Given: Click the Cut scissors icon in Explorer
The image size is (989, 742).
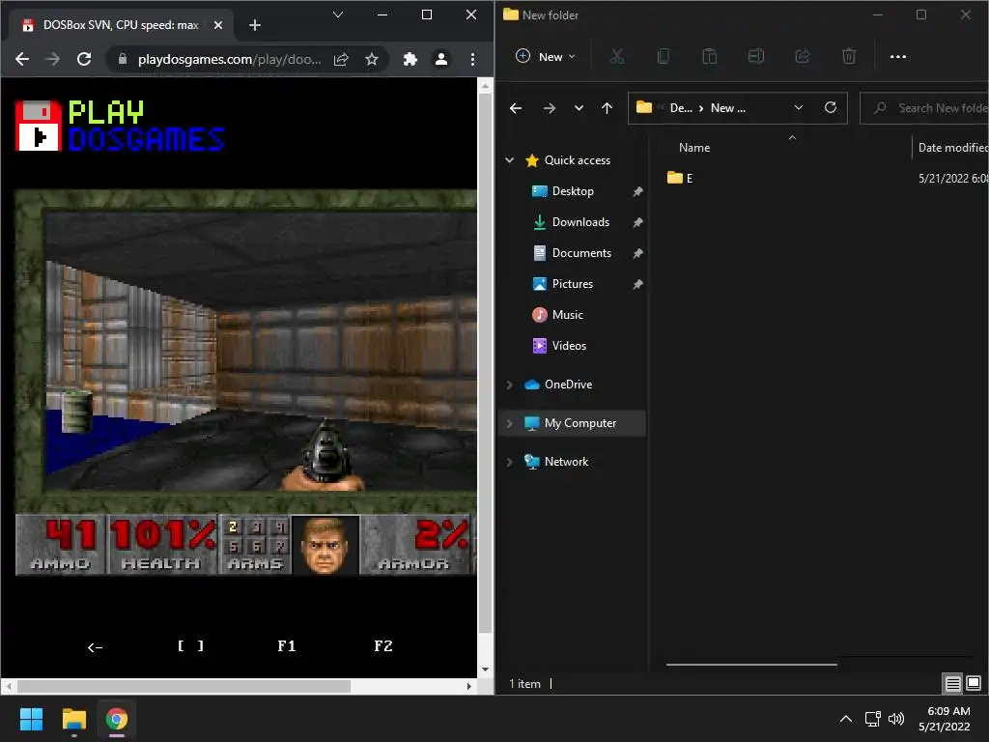Looking at the screenshot, I should pyautogui.click(x=617, y=57).
